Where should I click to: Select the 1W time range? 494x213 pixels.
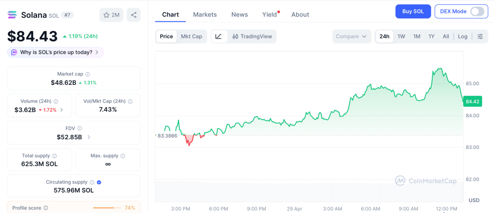tap(401, 37)
